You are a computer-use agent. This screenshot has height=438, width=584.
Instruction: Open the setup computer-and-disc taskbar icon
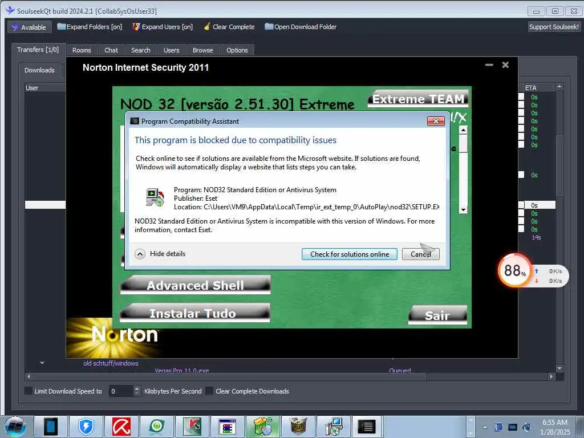coord(333,427)
